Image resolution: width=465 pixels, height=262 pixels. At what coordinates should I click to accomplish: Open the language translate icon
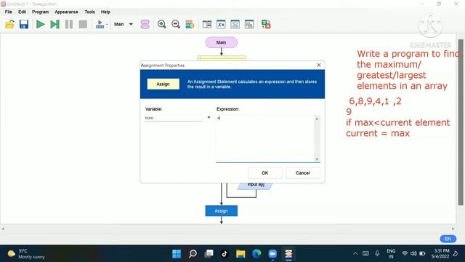click(266, 24)
